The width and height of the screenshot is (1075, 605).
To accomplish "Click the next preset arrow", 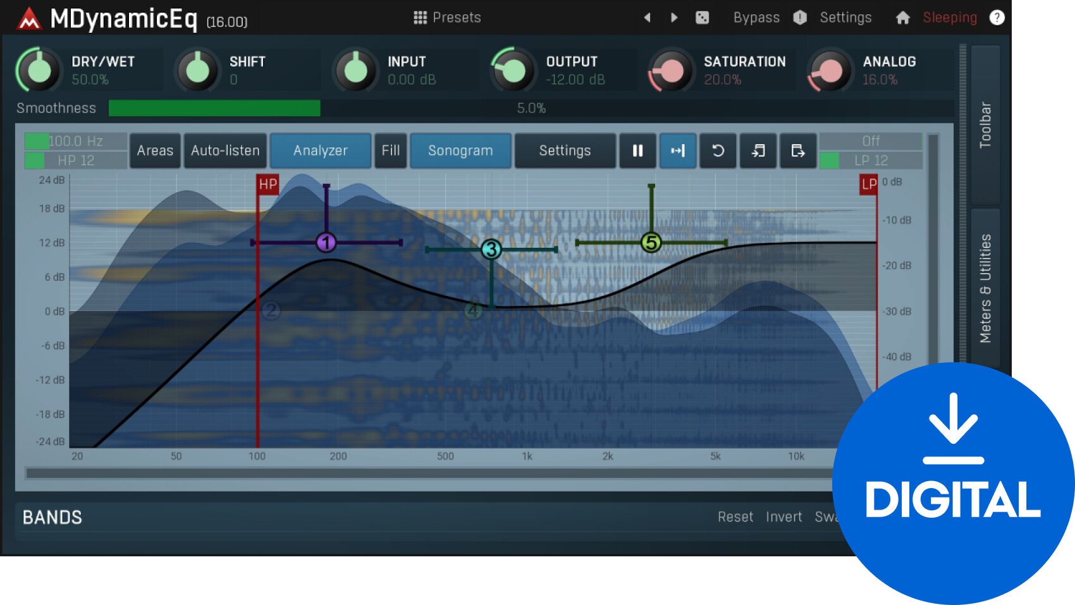I will point(674,17).
